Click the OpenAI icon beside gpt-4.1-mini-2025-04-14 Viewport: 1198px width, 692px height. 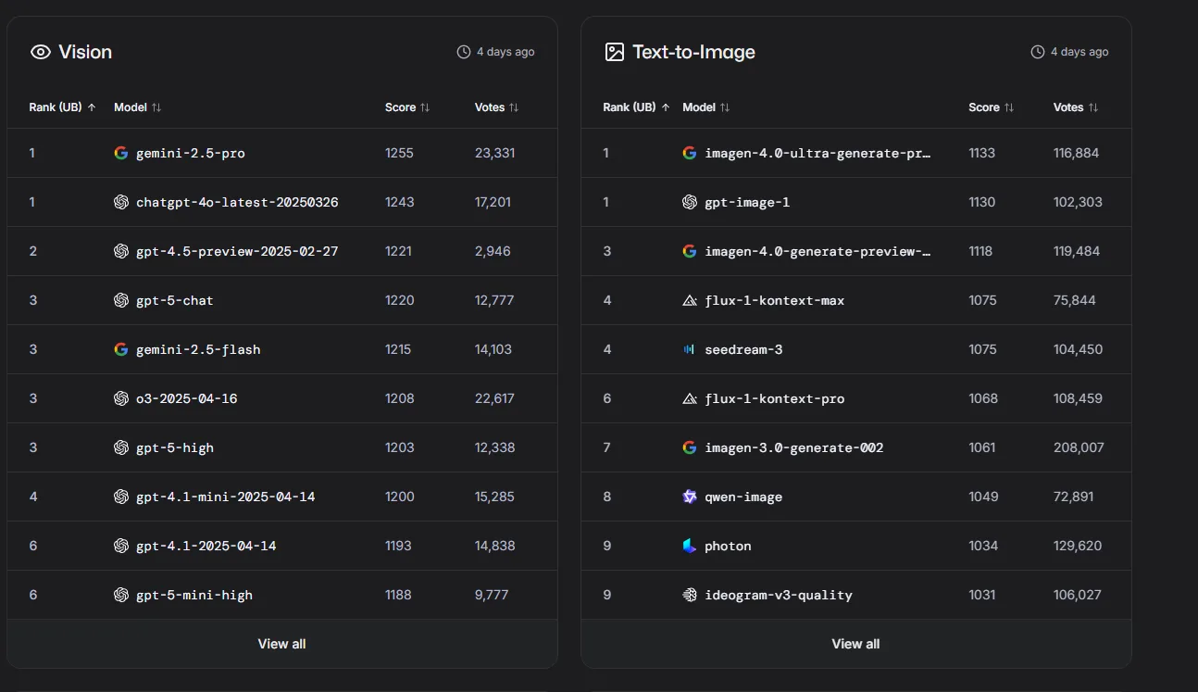121,497
